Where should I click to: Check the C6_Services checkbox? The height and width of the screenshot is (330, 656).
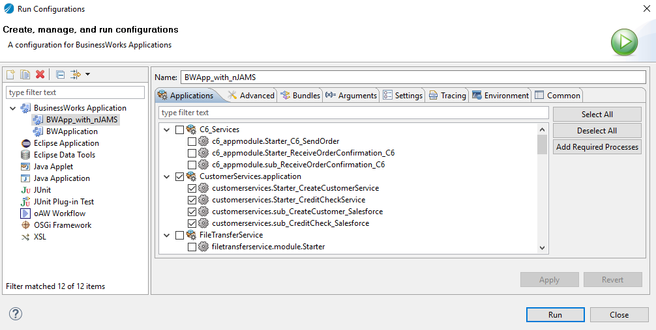(179, 130)
